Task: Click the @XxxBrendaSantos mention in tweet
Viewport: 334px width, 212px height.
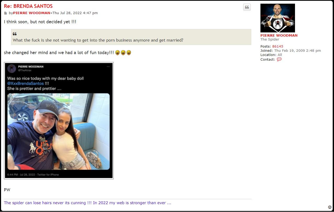Action: pos(25,83)
